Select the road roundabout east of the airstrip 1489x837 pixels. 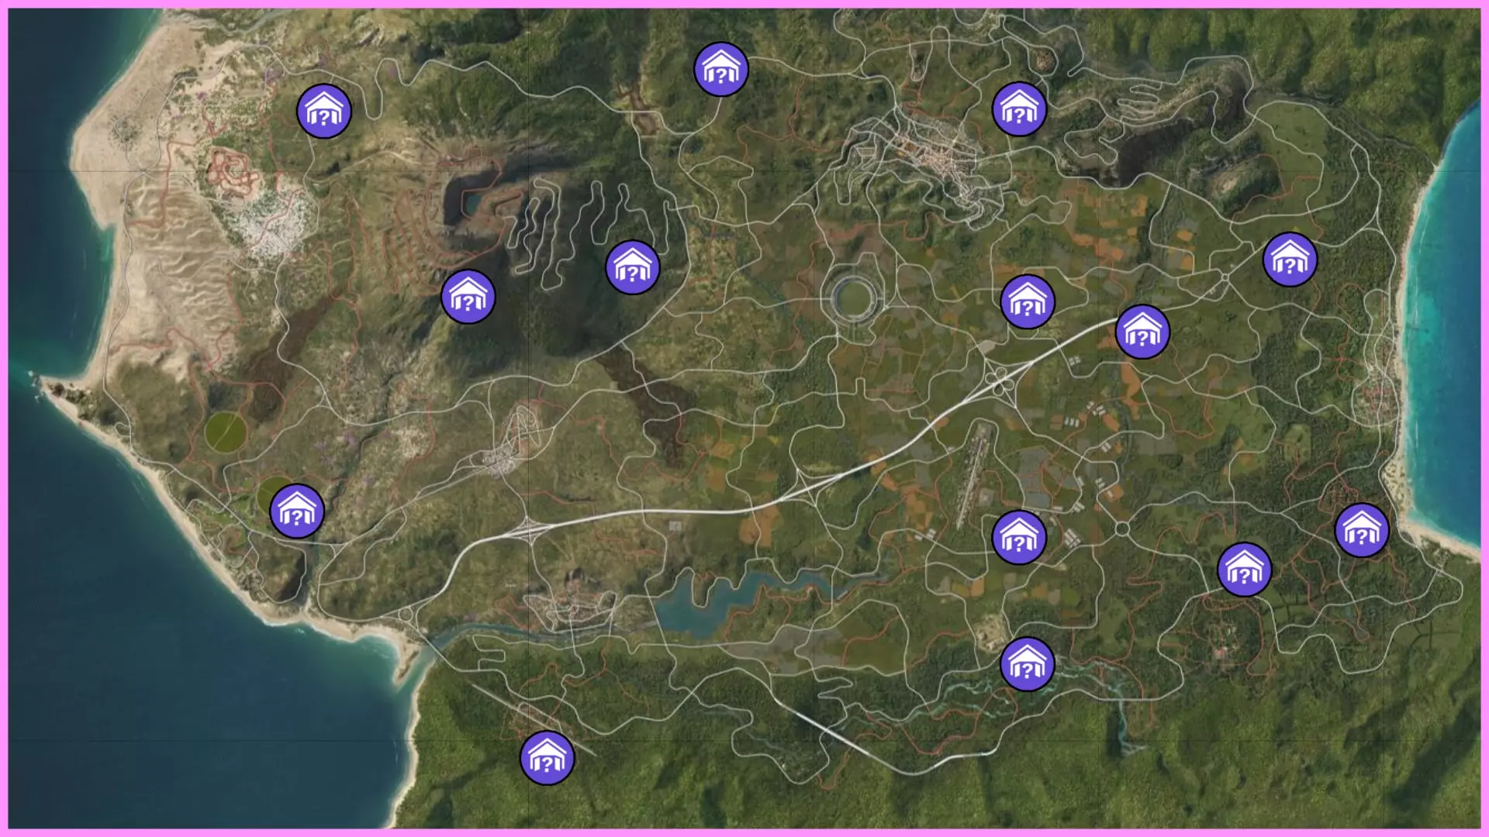[1122, 529]
